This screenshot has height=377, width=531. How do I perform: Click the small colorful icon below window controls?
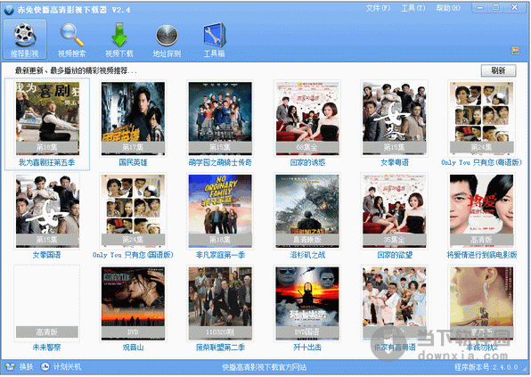(x=515, y=51)
